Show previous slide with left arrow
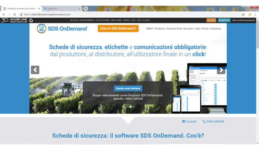 35,70
